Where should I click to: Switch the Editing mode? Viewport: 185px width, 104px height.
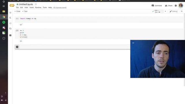click(173, 12)
